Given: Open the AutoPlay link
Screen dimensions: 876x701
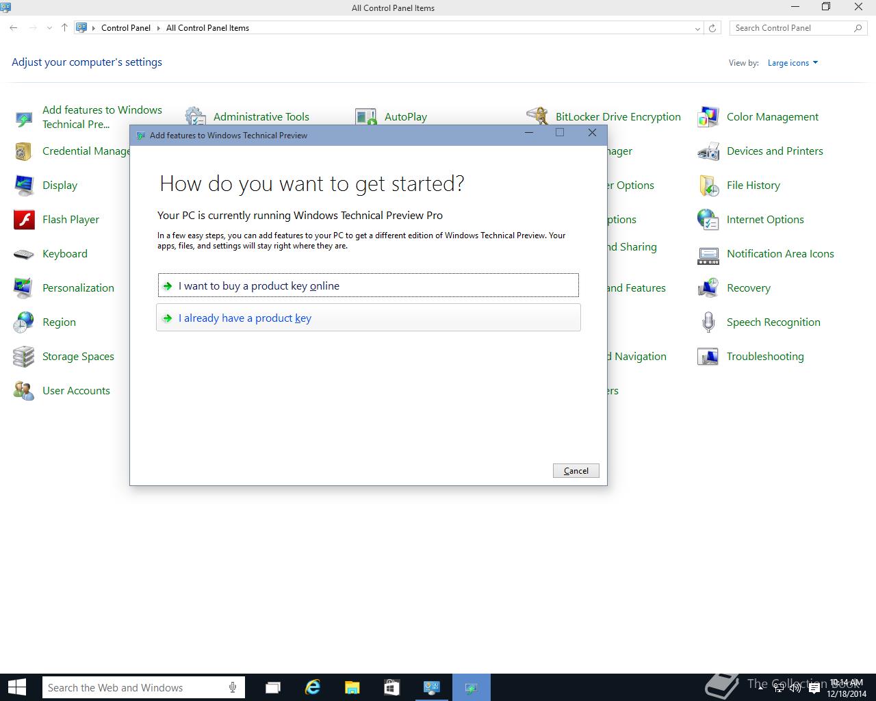Looking at the screenshot, I should [x=406, y=117].
